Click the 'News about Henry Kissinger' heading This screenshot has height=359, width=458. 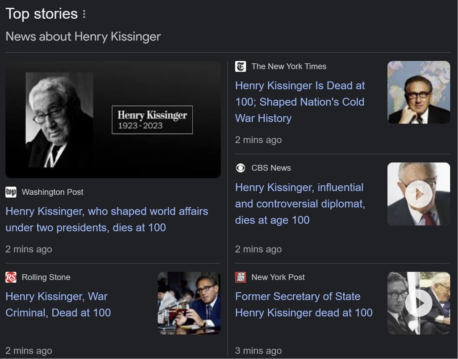(82, 36)
